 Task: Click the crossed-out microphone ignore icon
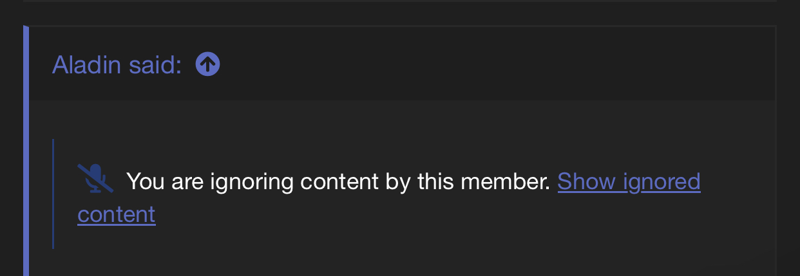[x=95, y=178]
